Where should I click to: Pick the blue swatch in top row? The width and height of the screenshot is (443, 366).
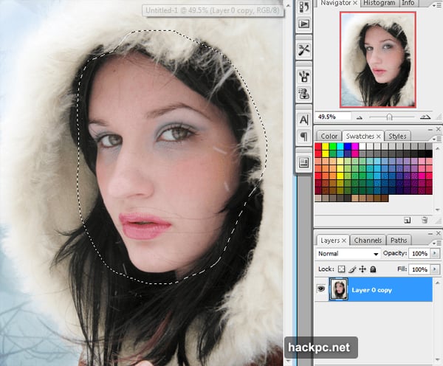348,146
